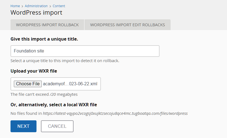This screenshot has height=138, width=227.
Task: Click the chevron after Administration breadcrumb
Action: click(x=50, y=6)
